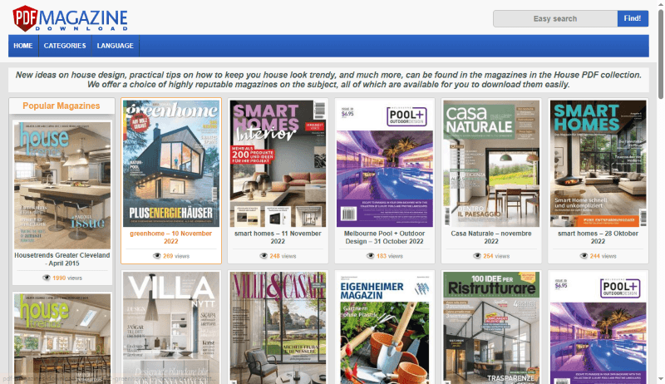The image size is (665, 384).
Task: Focus the Easy search input field
Action: pos(555,18)
